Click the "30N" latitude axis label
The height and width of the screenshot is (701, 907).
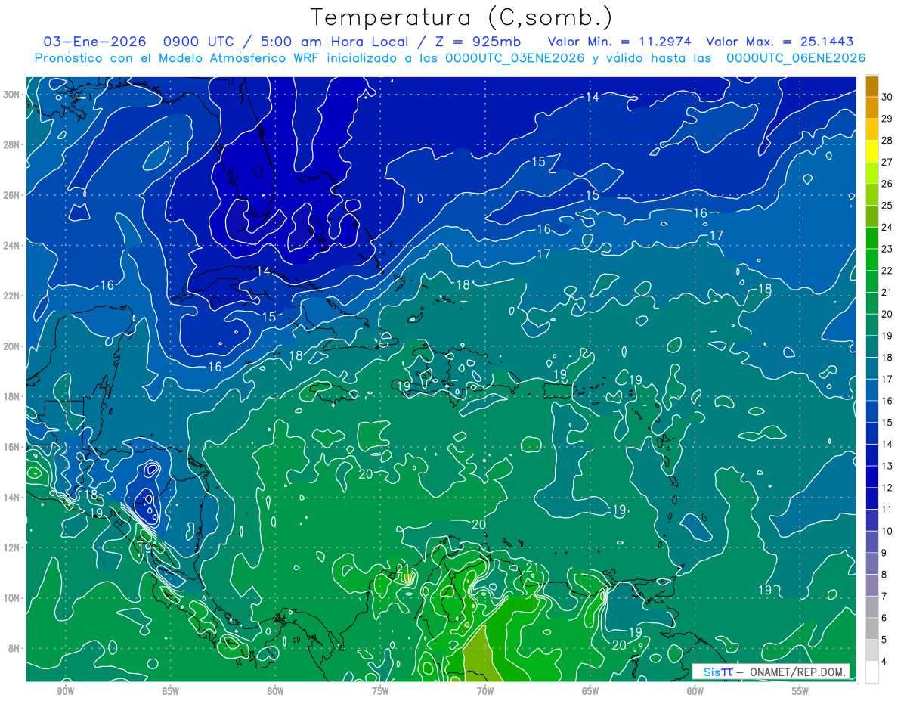[x=12, y=95]
